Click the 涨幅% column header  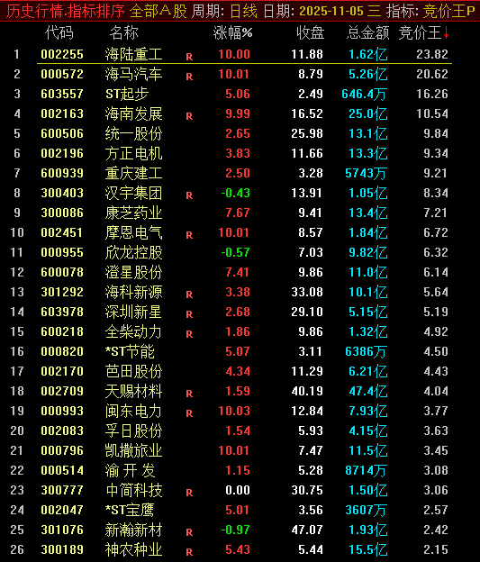tap(232, 33)
